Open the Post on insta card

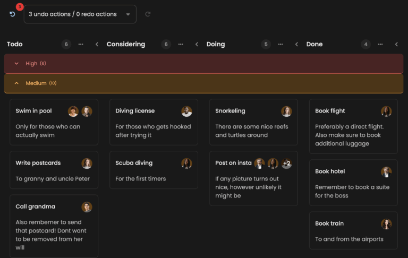point(254,178)
